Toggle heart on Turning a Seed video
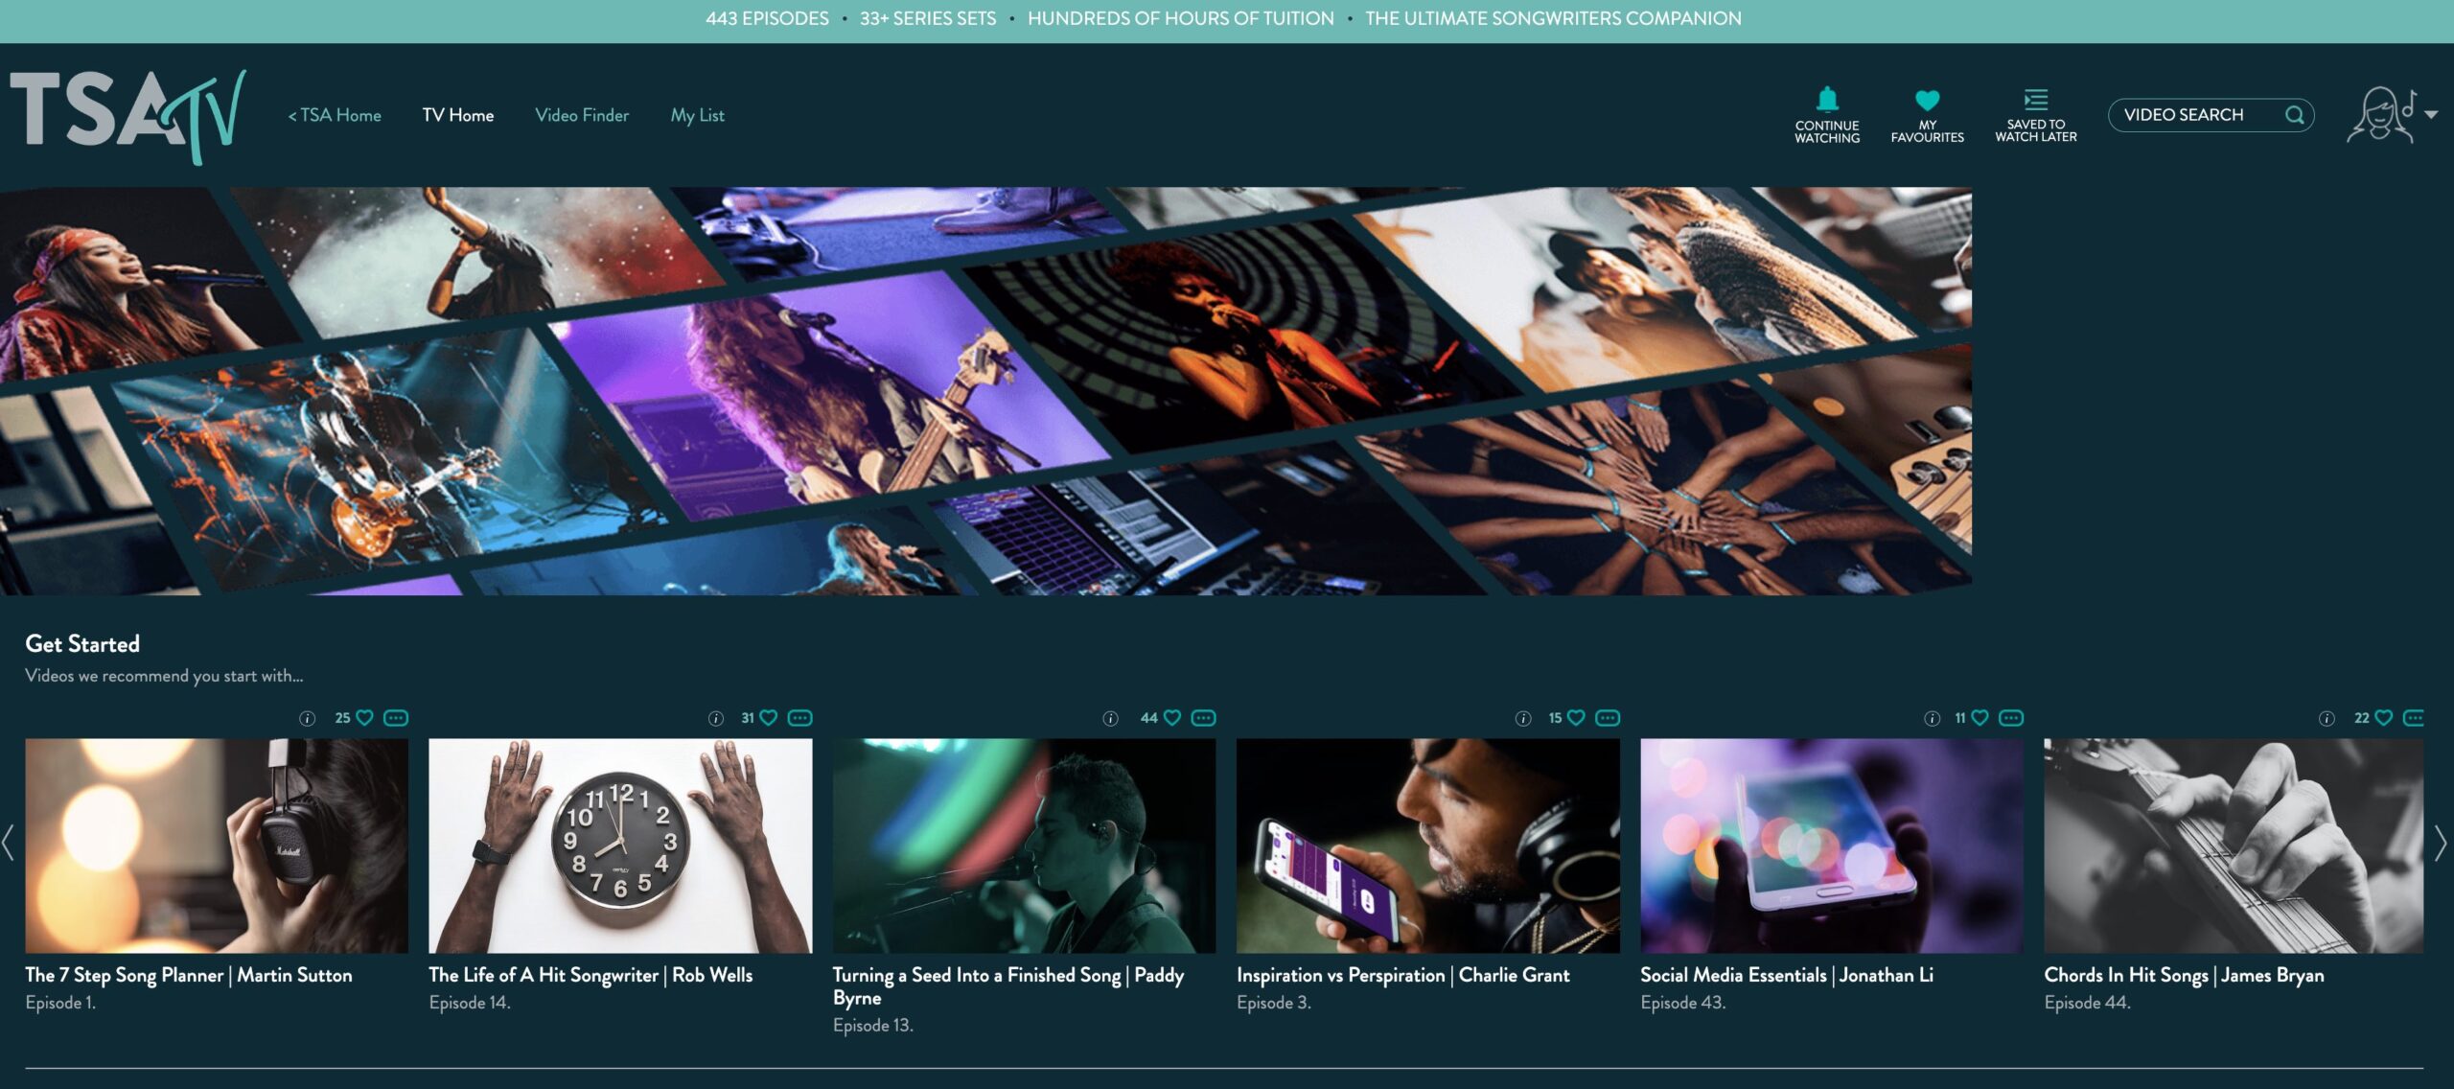Screen dimensions: 2454x1089 click(1171, 718)
